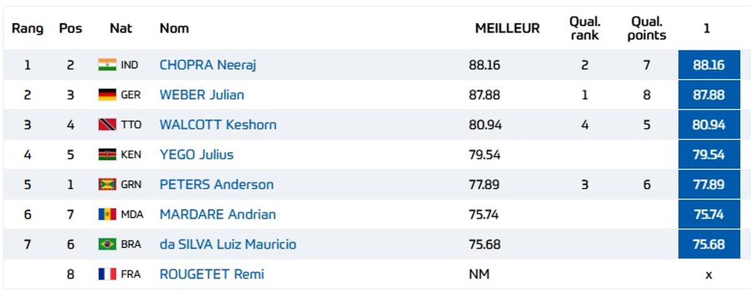Click PETERS Anderson name link
Image resolution: width=751 pixels, height=300 pixels.
[217, 184]
